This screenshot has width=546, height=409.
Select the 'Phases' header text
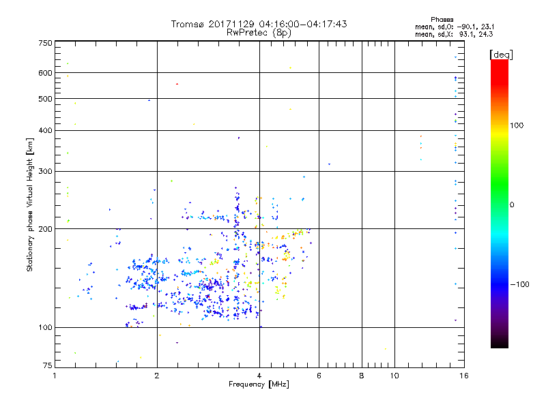pos(442,20)
